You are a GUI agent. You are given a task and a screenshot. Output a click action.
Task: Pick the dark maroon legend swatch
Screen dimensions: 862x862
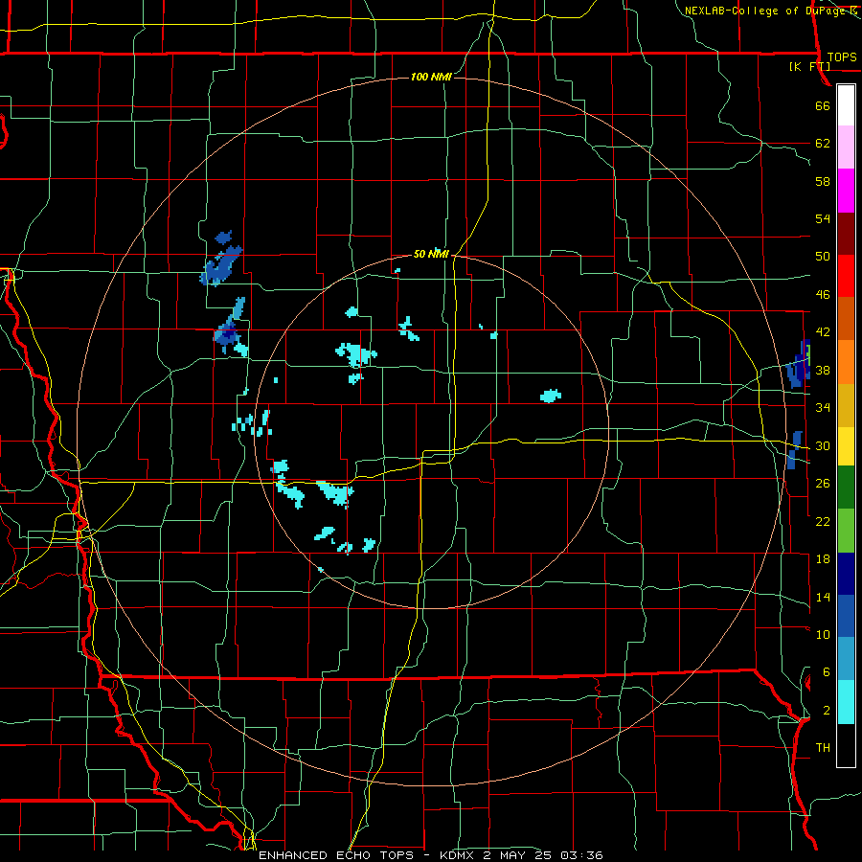tap(846, 234)
